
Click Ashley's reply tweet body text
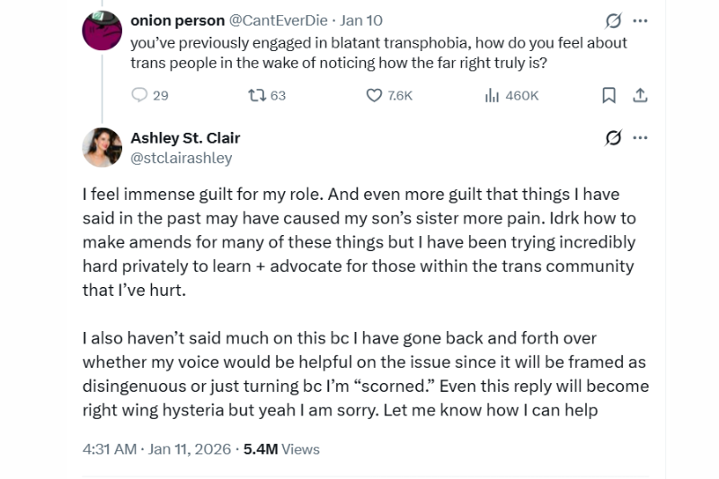[359, 242]
